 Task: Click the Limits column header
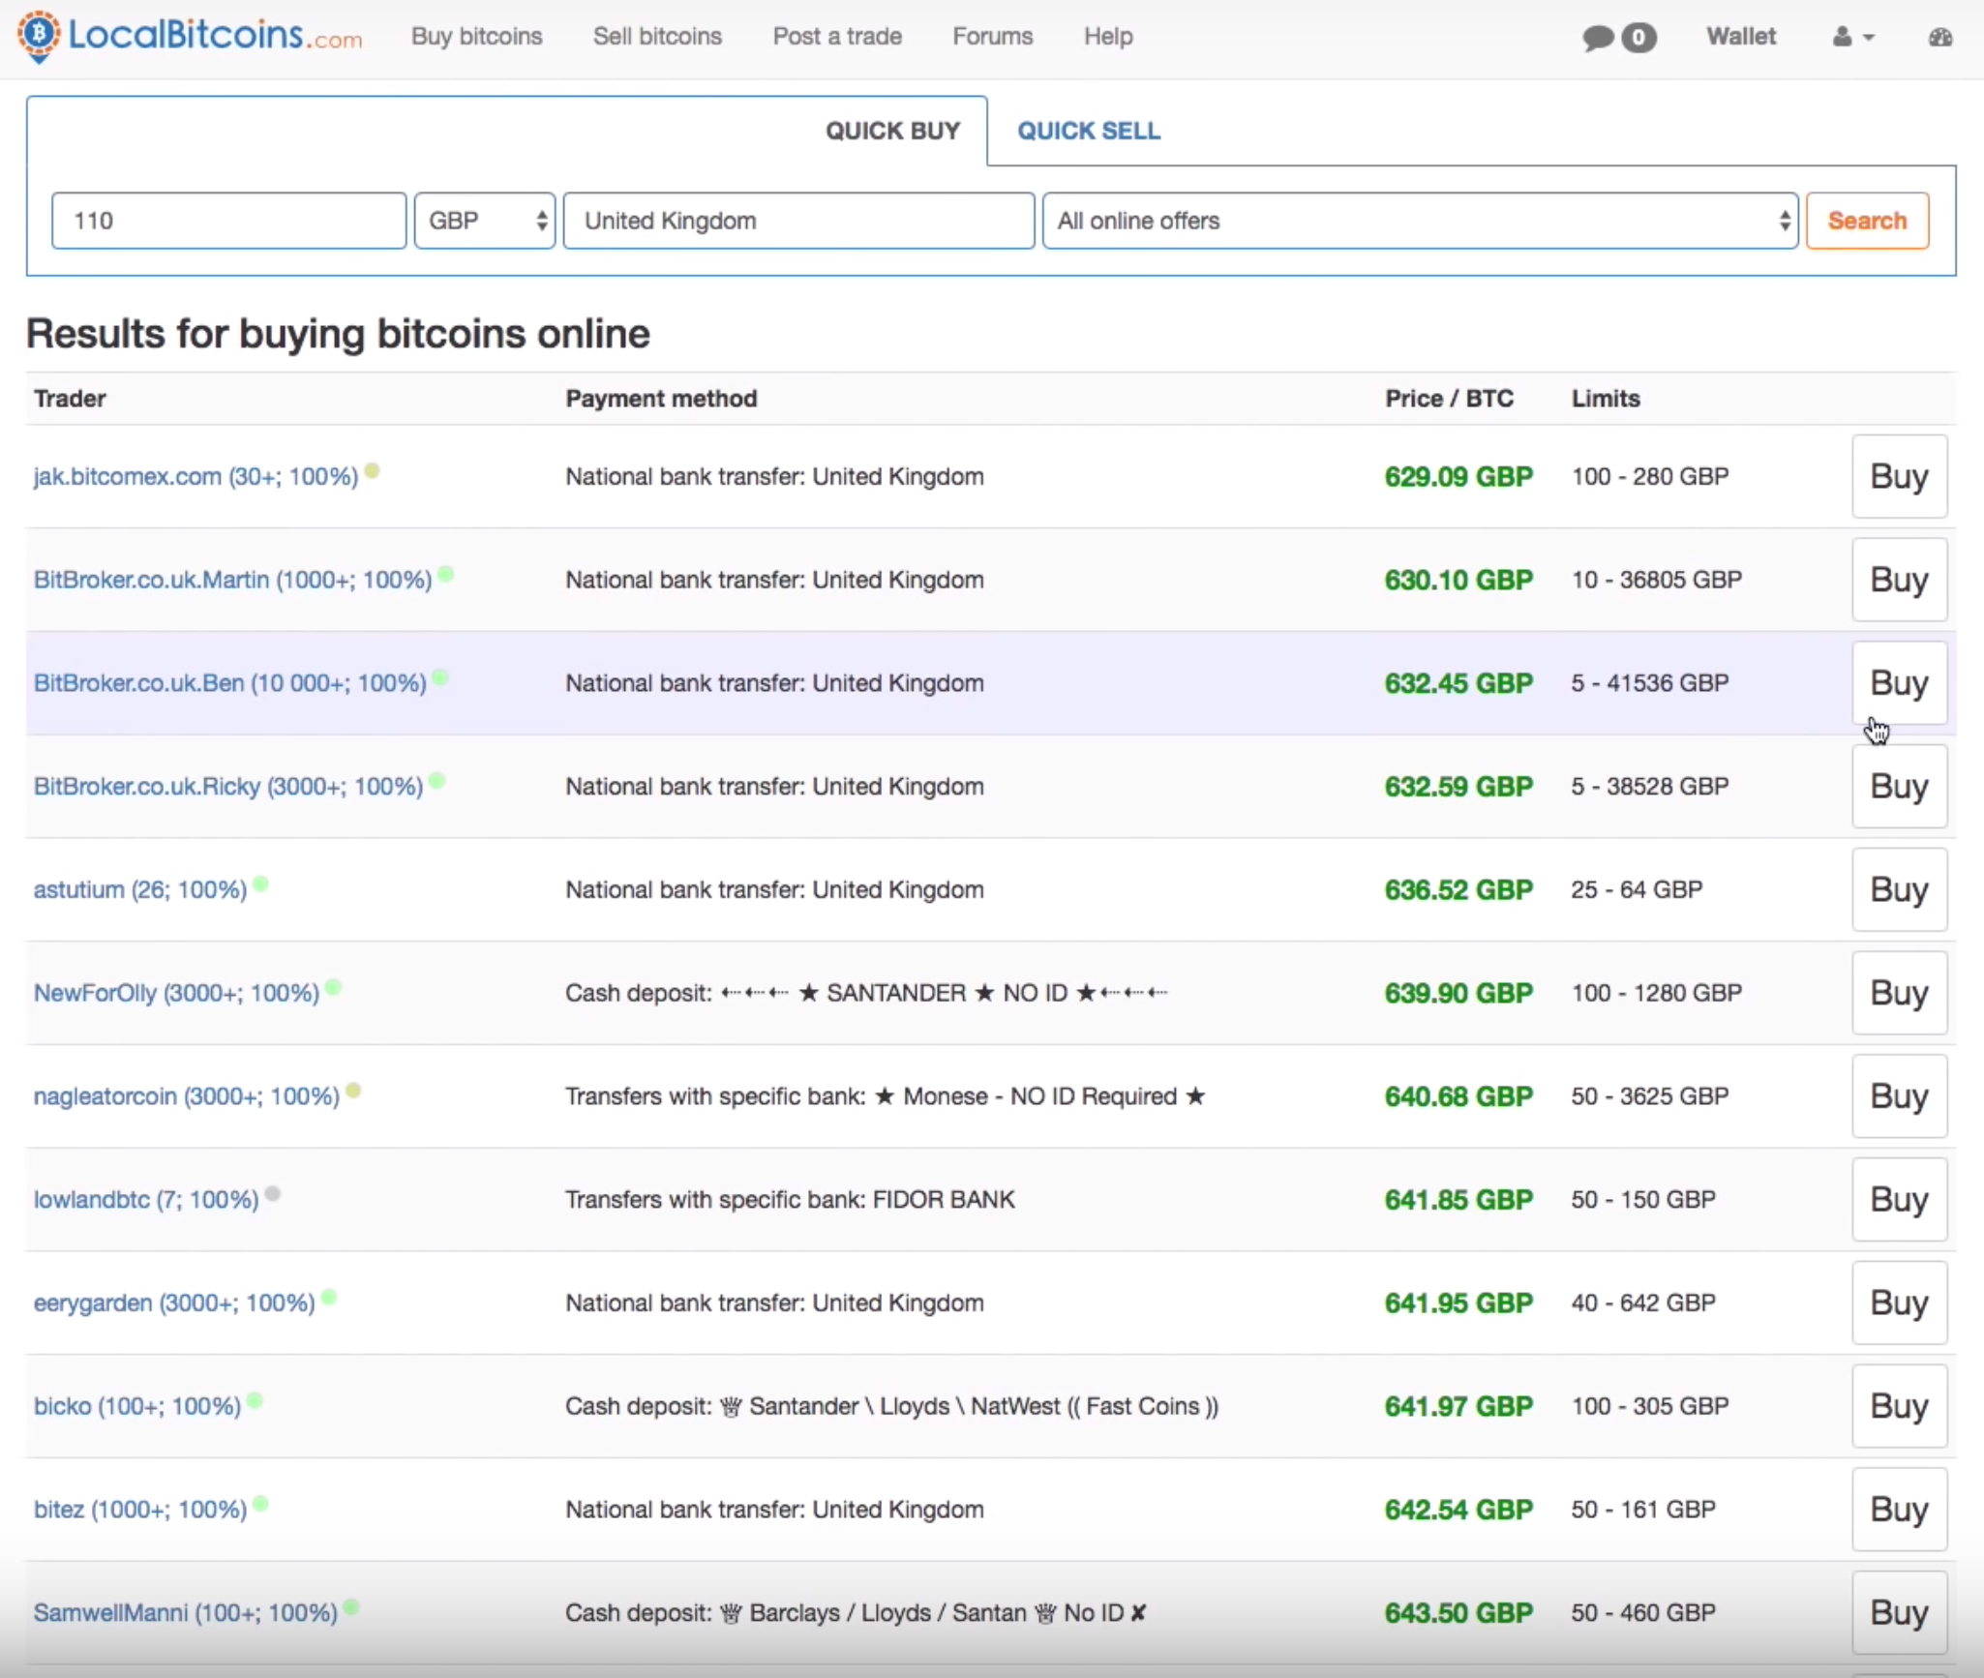(1606, 399)
